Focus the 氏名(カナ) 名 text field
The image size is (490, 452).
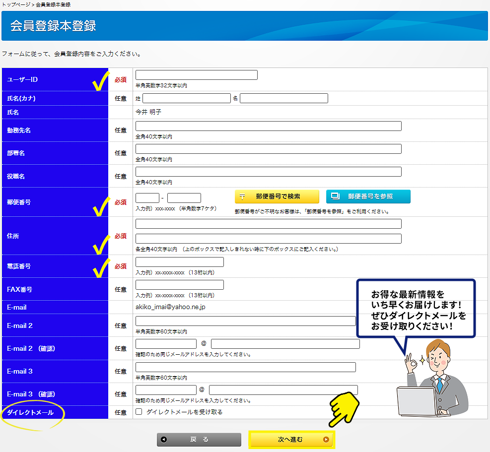283,98
